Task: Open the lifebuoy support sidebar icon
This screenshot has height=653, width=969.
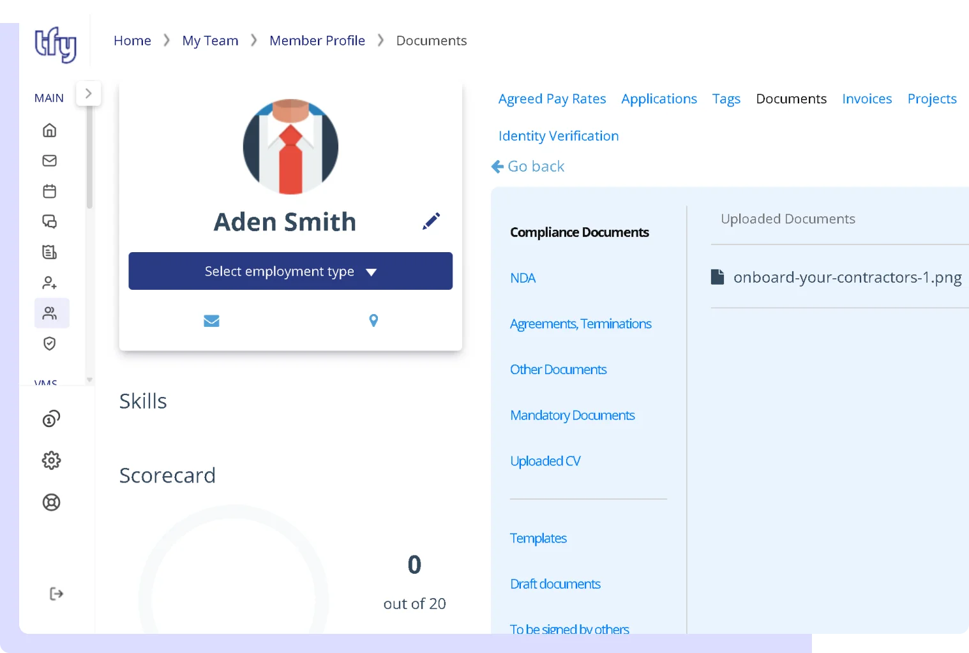Action: pos(51,502)
